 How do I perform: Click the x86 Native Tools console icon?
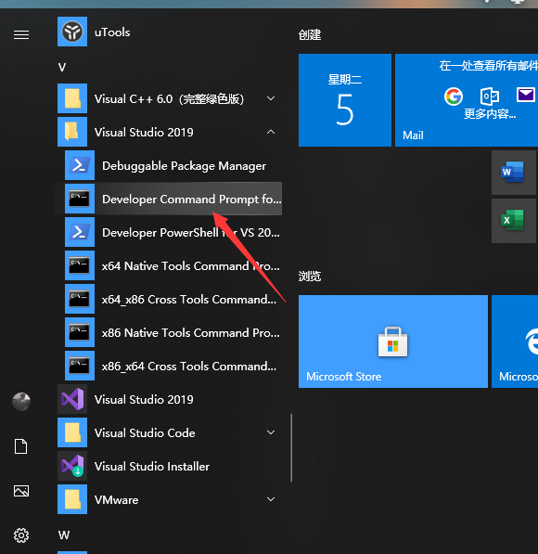pyautogui.click(x=80, y=332)
